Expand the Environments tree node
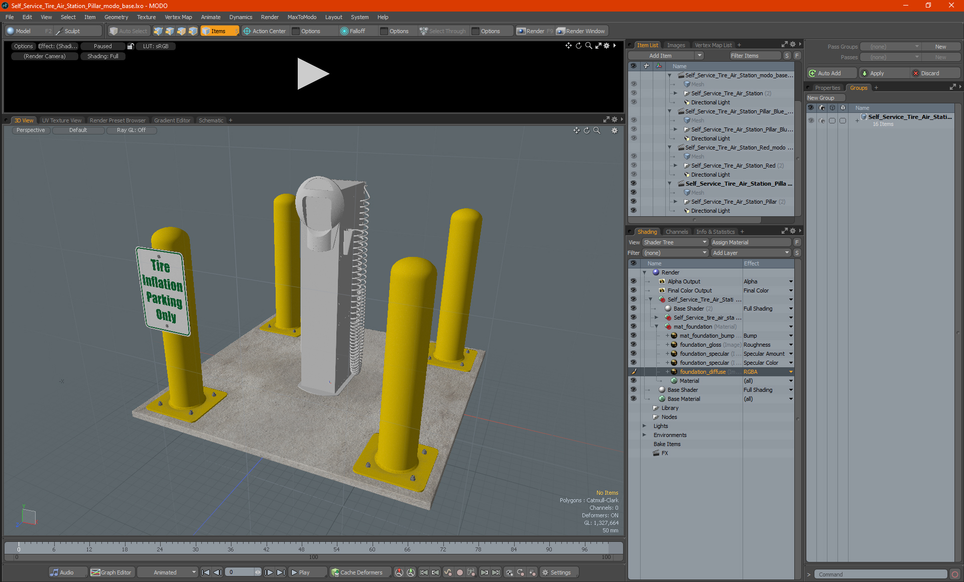Image resolution: width=964 pixels, height=582 pixels. (644, 435)
